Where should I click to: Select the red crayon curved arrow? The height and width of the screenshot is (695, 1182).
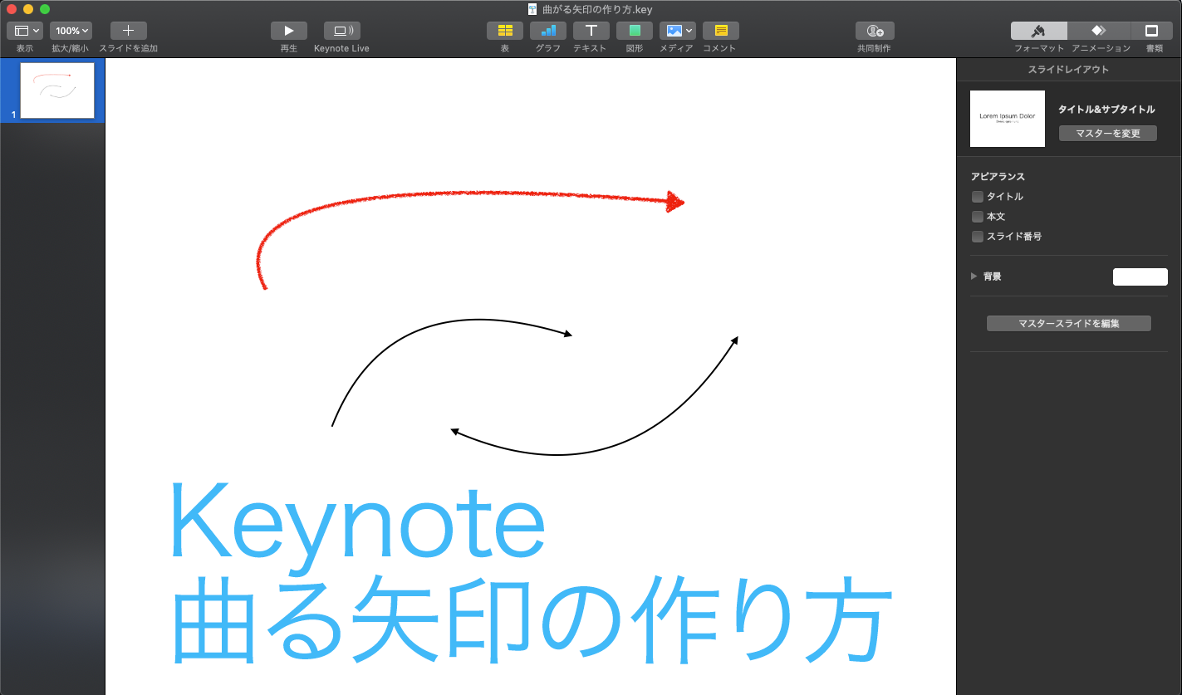469,239
